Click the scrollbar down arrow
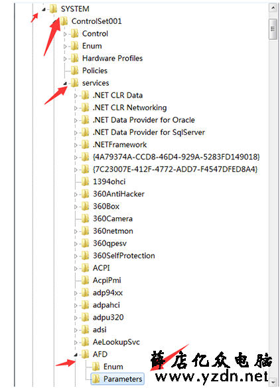Screen dimensions: 280x390 pyautogui.click(x=273, y=381)
